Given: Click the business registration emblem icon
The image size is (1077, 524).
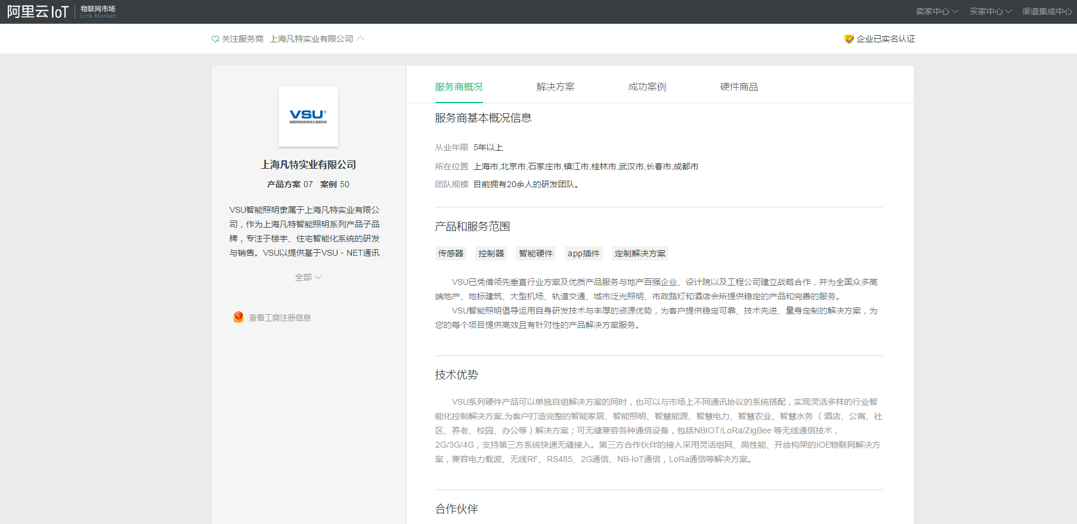Looking at the screenshot, I should pyautogui.click(x=239, y=317).
